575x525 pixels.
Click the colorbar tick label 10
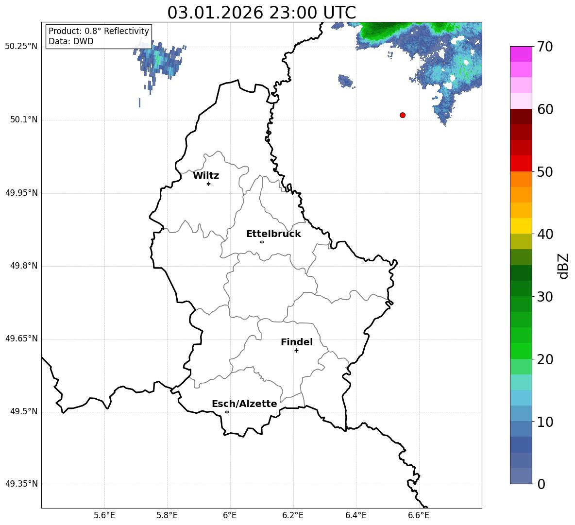(x=545, y=422)
